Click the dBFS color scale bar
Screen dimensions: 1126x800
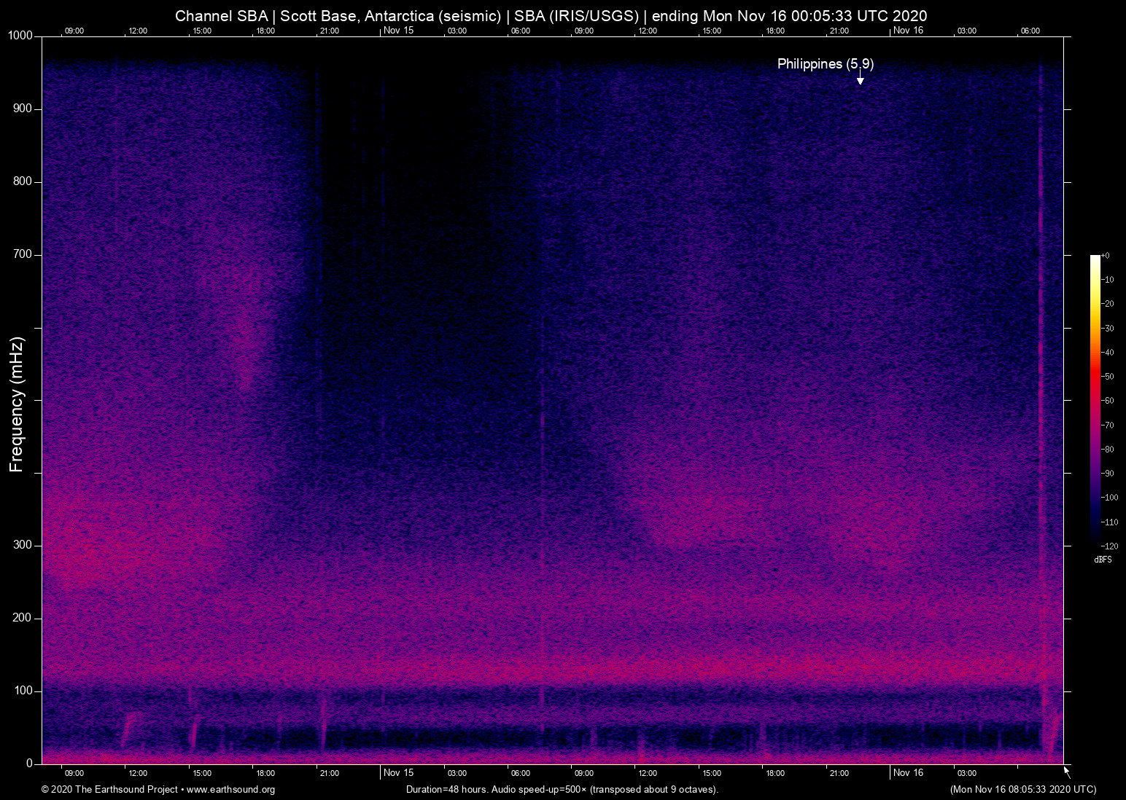[1095, 399]
